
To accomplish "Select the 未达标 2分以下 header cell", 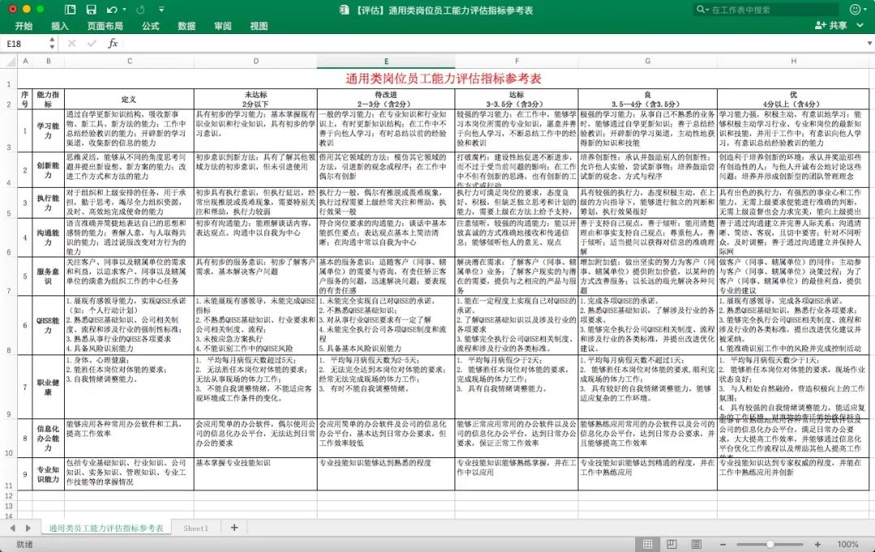I will click(255, 100).
